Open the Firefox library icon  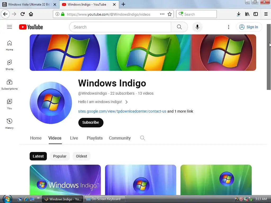[247, 14]
